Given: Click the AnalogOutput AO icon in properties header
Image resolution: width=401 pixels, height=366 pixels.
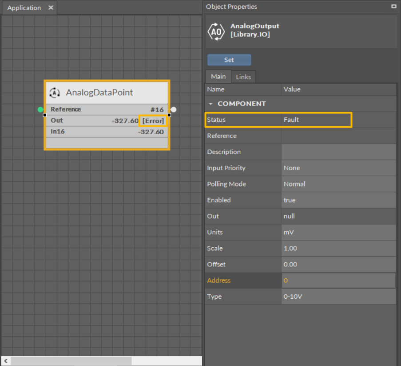Looking at the screenshot, I should click(217, 31).
